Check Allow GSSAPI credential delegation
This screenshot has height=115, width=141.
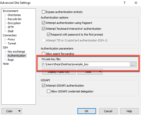tap(49, 91)
